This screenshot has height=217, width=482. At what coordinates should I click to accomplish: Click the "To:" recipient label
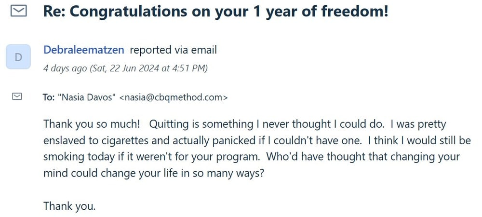(x=49, y=97)
